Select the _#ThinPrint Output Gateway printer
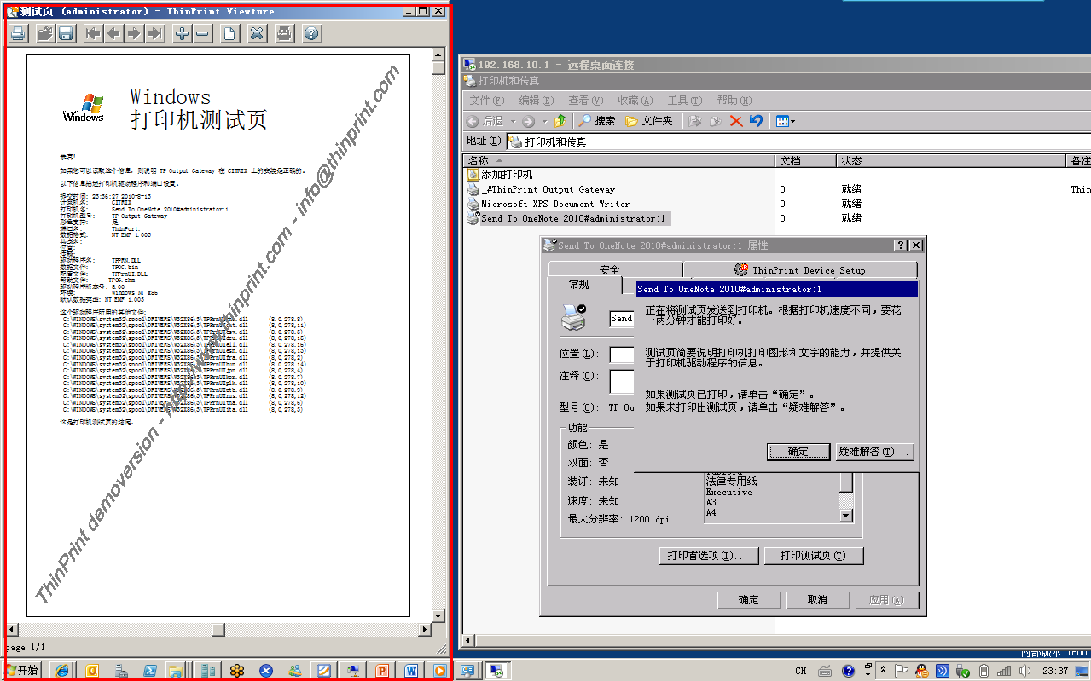1091x681 pixels. pyautogui.click(x=541, y=189)
